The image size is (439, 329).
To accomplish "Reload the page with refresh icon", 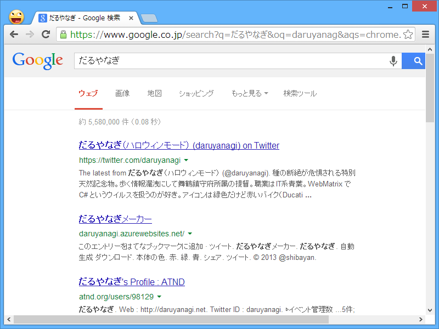I will (x=46, y=34).
